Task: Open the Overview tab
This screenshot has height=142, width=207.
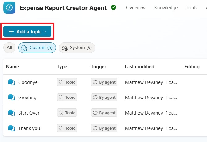Action: pos(136,8)
